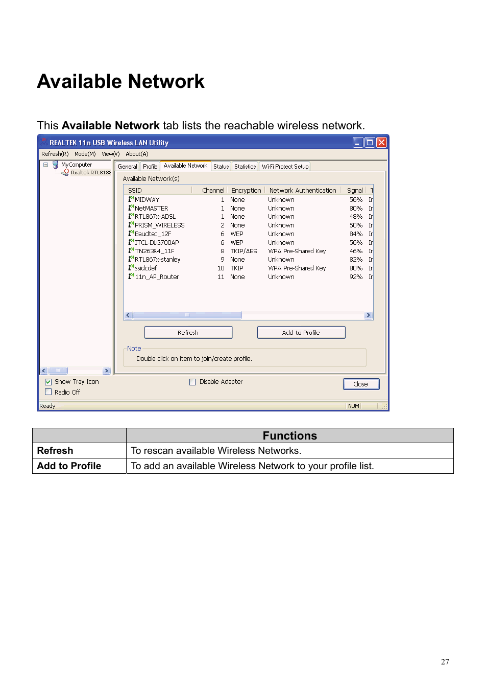Sort by the Encryption column header
Screen dimensions: 487x690
(246, 190)
